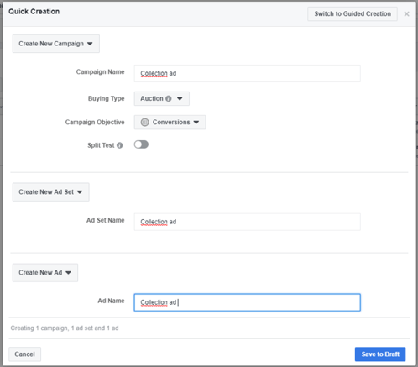
Task: Open the Buying Type Auction dropdown
Action: [x=162, y=98]
